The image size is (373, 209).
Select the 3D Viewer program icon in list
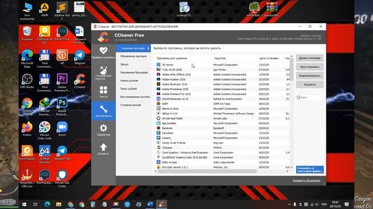(x=159, y=64)
